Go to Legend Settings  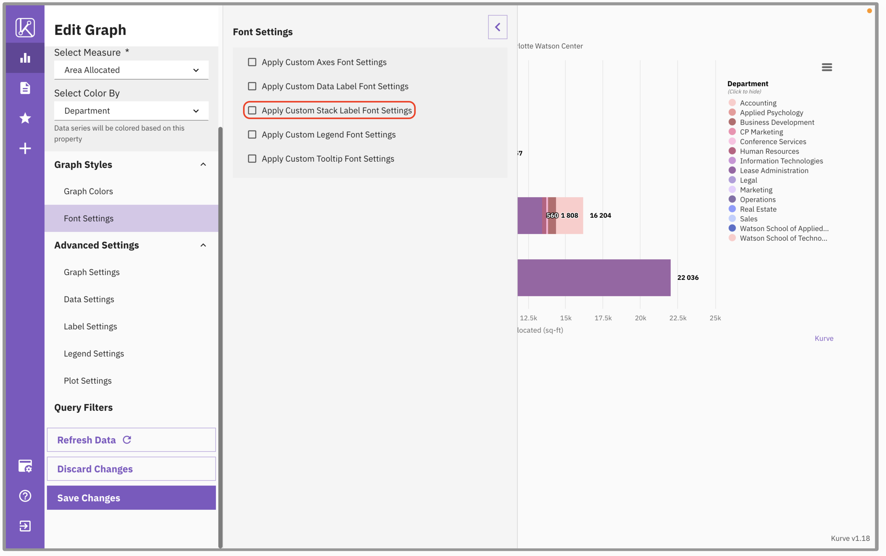[94, 353]
